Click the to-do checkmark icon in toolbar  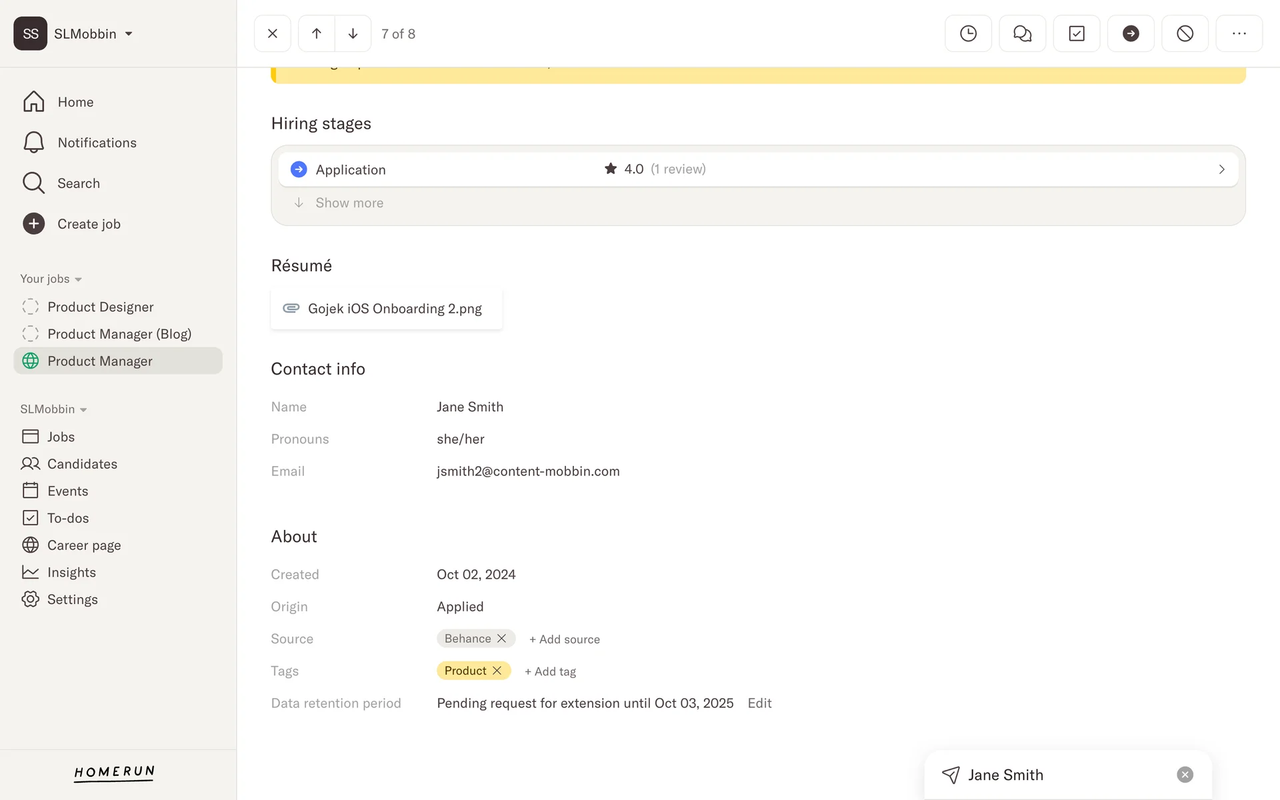pos(1076,33)
